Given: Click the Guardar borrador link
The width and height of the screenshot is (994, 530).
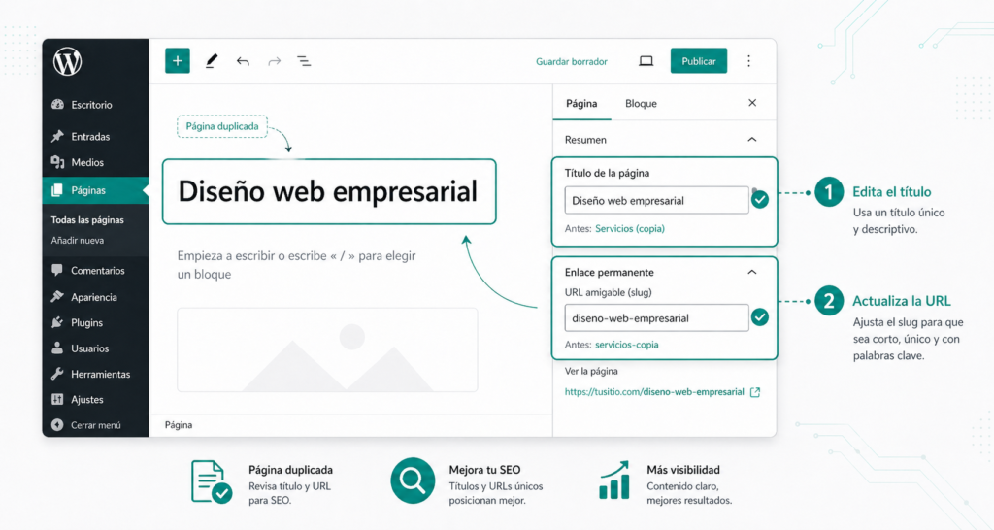Looking at the screenshot, I should click(x=571, y=61).
